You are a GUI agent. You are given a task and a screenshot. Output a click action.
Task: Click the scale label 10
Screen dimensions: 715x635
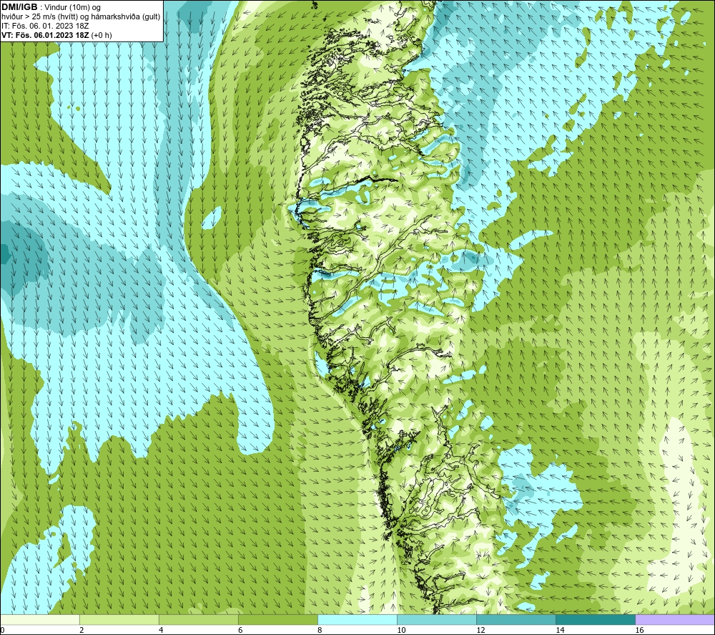pyautogui.click(x=401, y=630)
